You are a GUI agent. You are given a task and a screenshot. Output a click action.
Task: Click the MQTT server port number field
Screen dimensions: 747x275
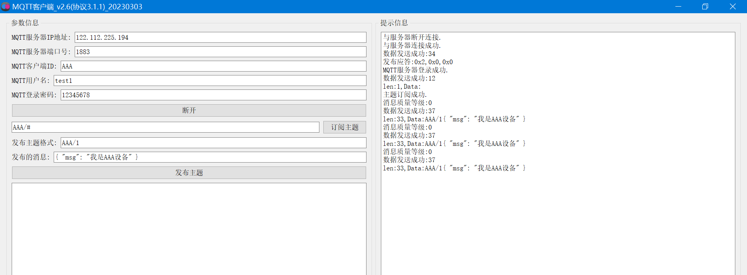(x=220, y=52)
